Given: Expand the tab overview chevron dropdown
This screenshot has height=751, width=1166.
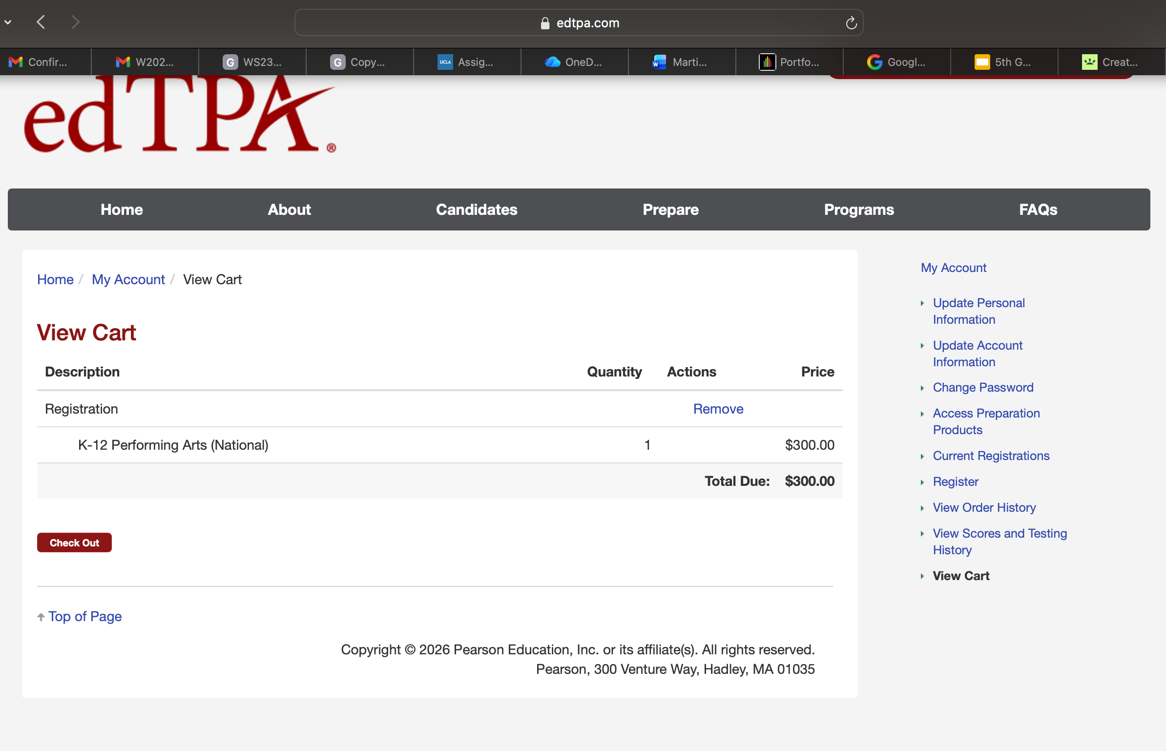Looking at the screenshot, I should [8, 22].
